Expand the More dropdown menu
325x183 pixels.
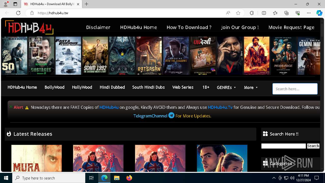[x=251, y=87]
